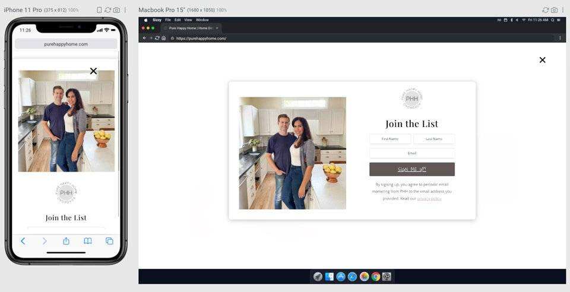Viewport: 570px width, 292px height.
Task: Close the popup in the Macbook preview
Action: tap(542, 60)
